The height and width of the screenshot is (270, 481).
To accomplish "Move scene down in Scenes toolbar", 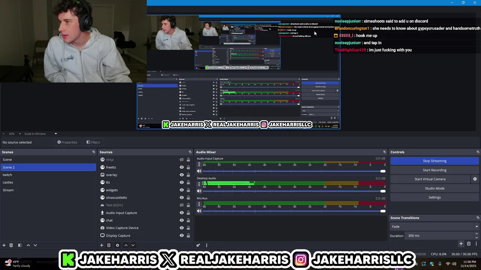I will [x=35, y=245].
